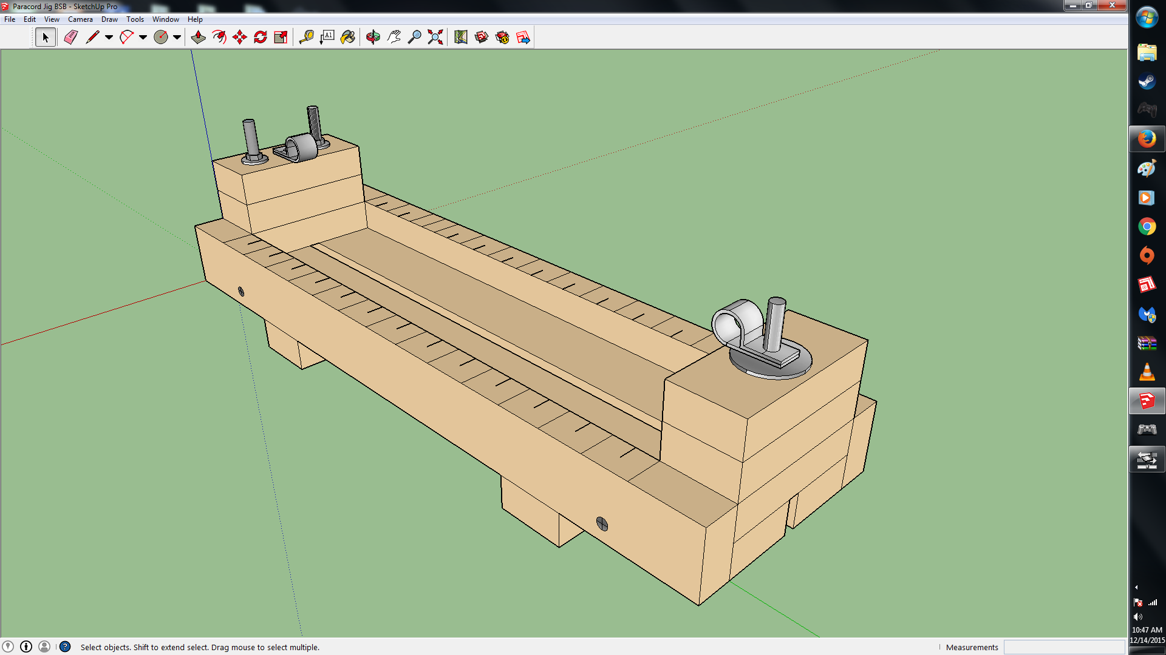Open Windows Explorer from the taskbar

pyautogui.click(x=1147, y=52)
